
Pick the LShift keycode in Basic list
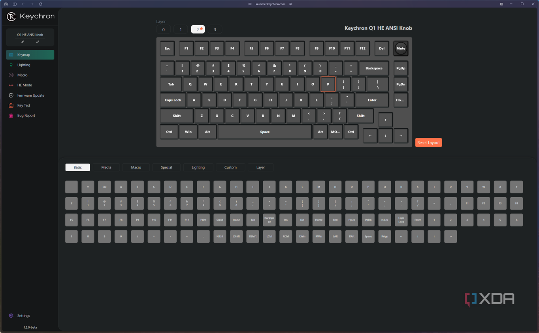[x=236, y=236]
